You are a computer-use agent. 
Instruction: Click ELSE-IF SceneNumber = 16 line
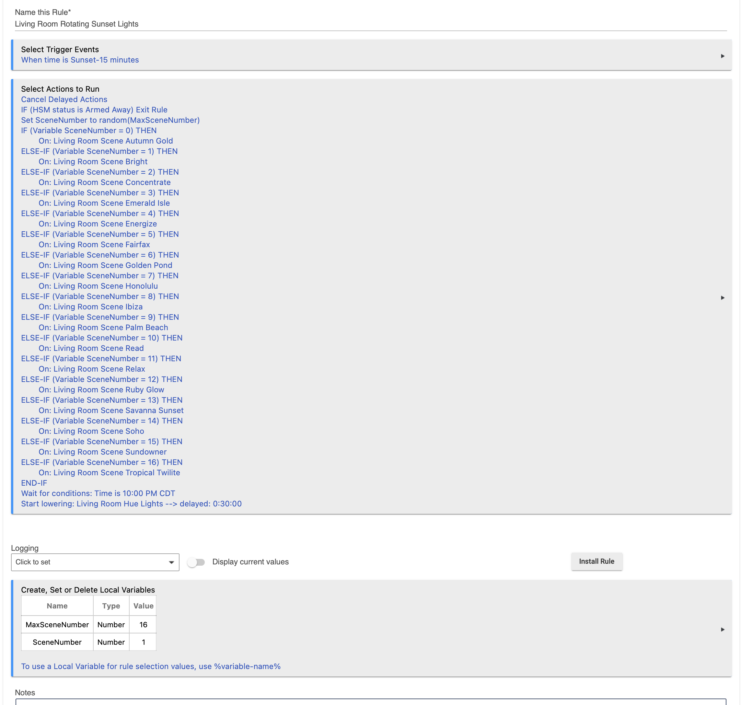102,462
